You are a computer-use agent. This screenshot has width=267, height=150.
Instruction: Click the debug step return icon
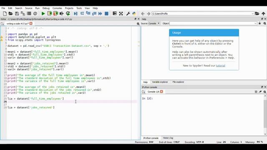[94, 14]
